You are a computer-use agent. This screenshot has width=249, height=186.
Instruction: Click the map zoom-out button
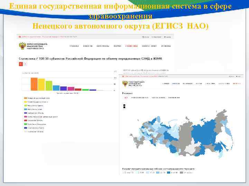coord(124,107)
